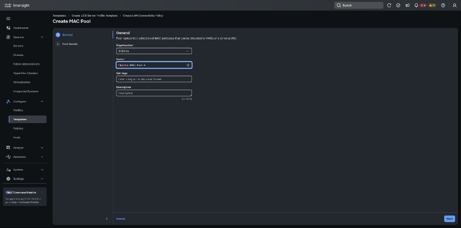View the red critical alarms badge
The height and width of the screenshot is (228, 461).
tap(423, 5)
